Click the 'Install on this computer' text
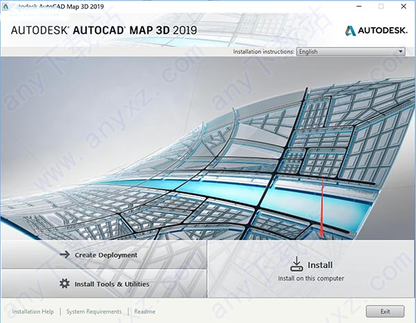This screenshot has height=323, width=416. [x=311, y=279]
